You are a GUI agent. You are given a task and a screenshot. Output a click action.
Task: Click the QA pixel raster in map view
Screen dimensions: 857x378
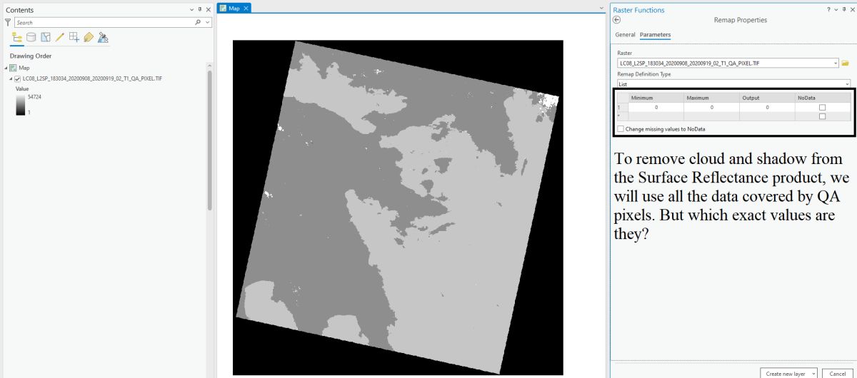click(x=398, y=207)
